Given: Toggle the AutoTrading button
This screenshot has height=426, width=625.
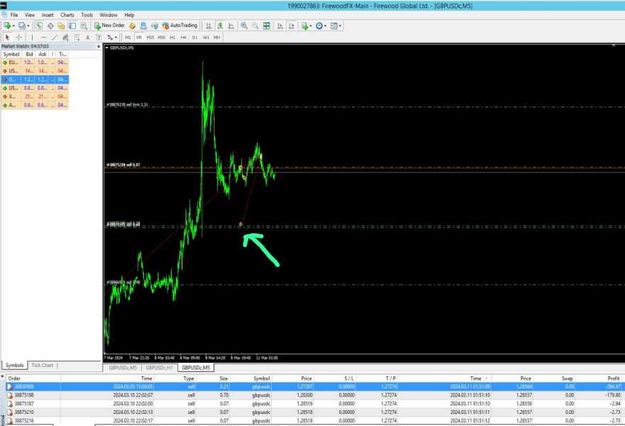Looking at the screenshot, I should [179, 26].
